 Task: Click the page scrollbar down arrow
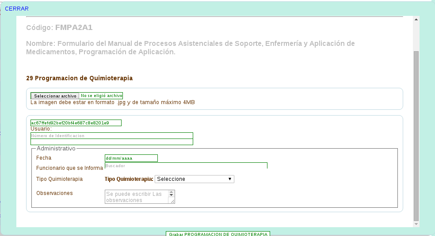coord(416,224)
